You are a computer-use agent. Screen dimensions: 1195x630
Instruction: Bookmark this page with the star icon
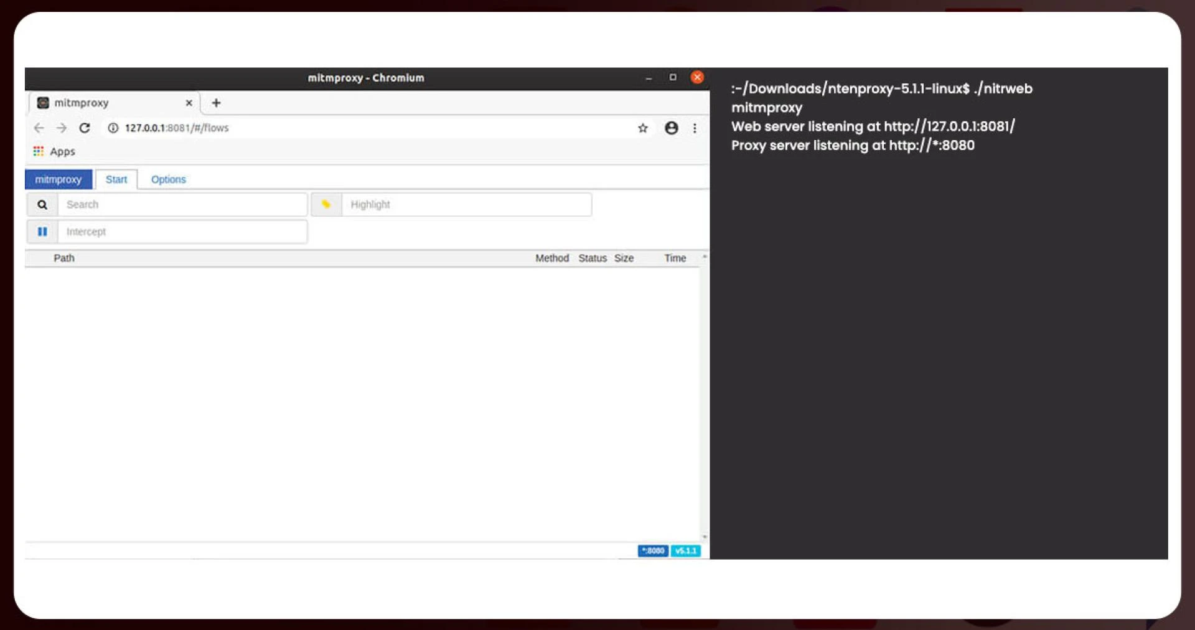pyautogui.click(x=643, y=128)
